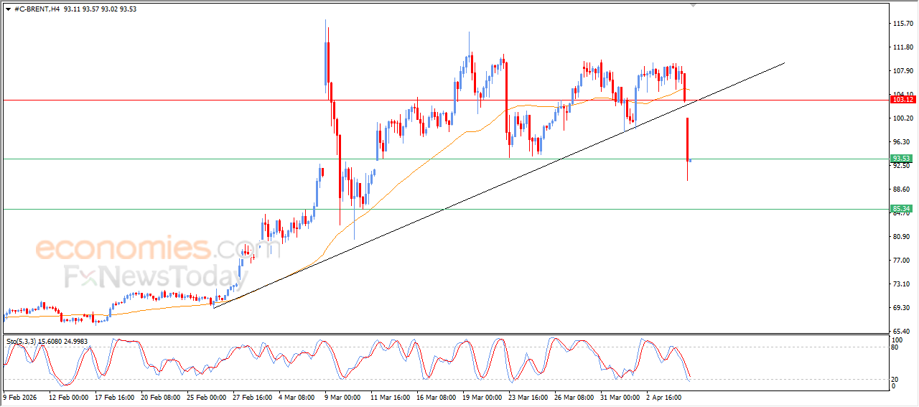The height and width of the screenshot is (407, 919).
Task: Click the 9 Mar 00:00 time label
Action: 342,396
